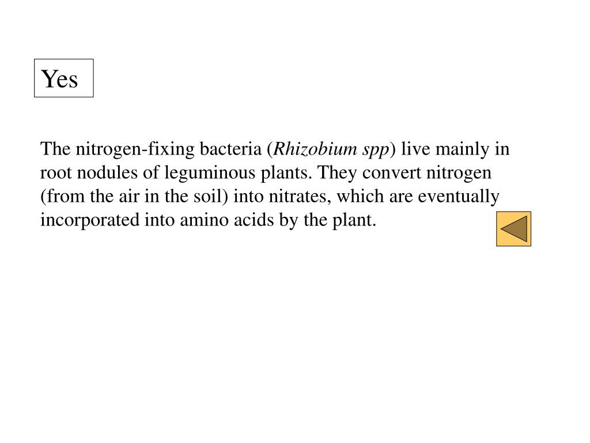Click the word 'root' starting the second line
Screen dimensions: 590x443
tap(56, 173)
